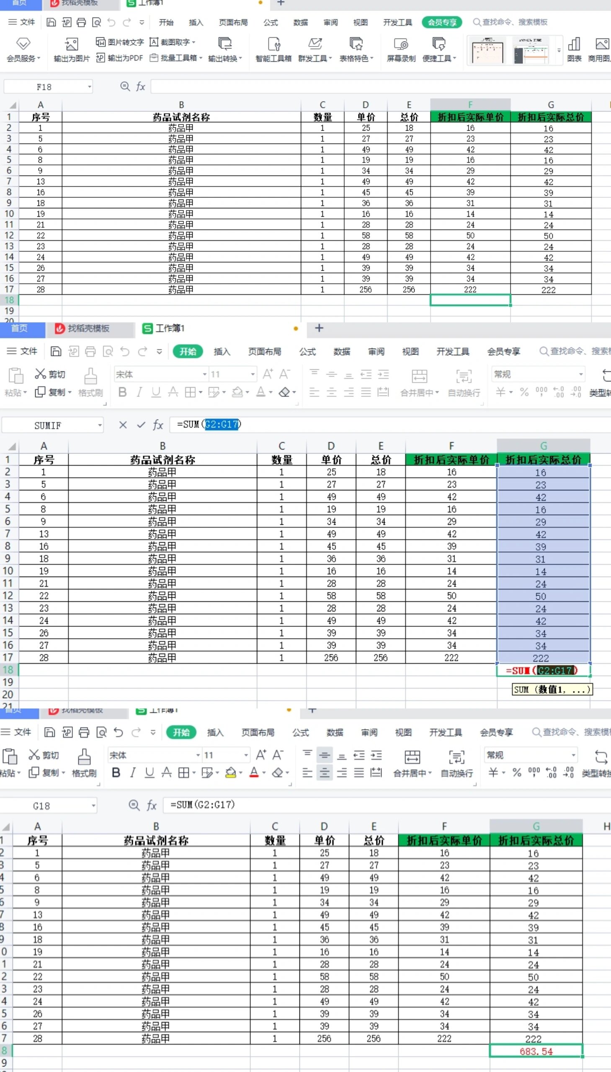Click 格式刷 format painter in the G18 window

tap(84, 763)
